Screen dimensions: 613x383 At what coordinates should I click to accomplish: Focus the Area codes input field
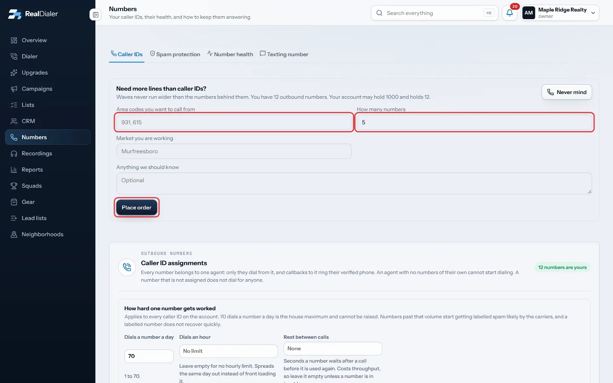pos(234,122)
